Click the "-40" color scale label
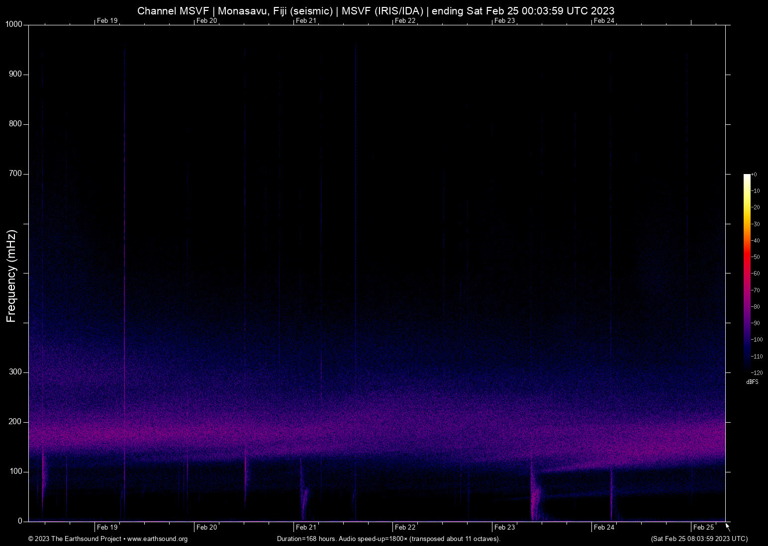768x546 pixels. tap(756, 241)
